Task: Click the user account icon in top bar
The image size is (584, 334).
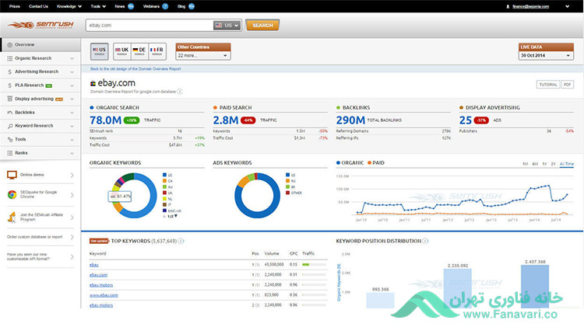Action: (x=508, y=7)
